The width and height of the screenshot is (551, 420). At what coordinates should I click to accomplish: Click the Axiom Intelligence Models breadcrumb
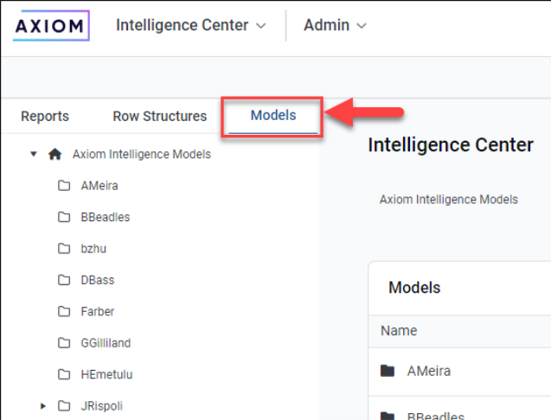[x=448, y=200]
